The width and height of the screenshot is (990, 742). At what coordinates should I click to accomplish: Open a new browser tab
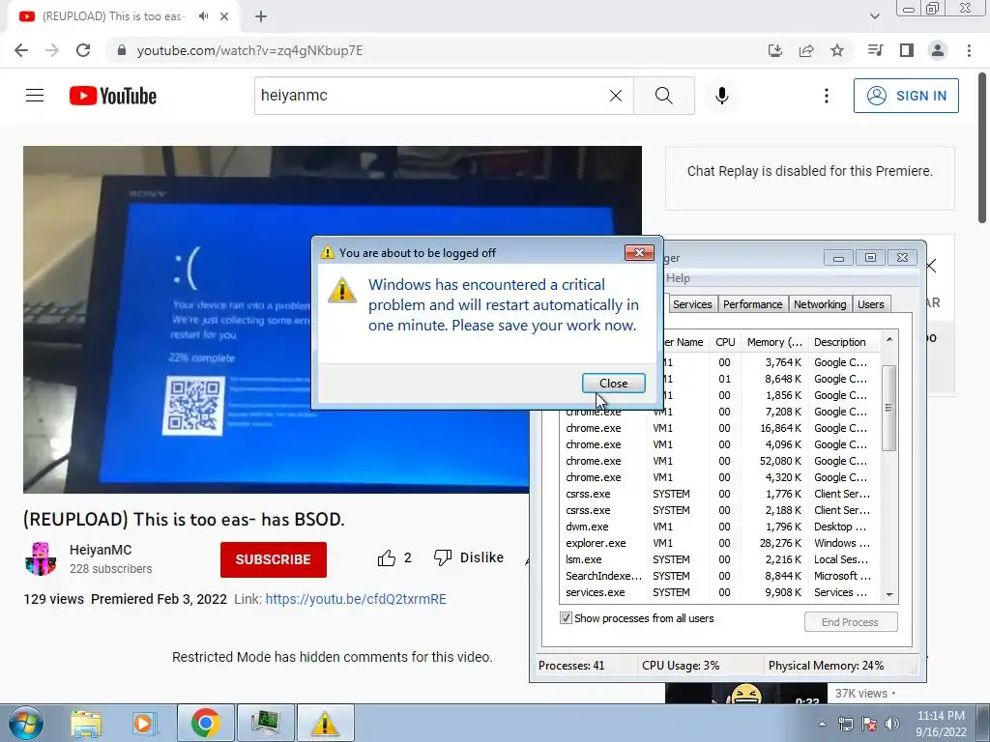click(x=261, y=16)
